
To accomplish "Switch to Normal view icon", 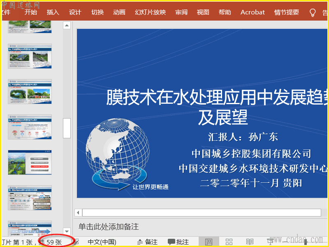I will [209, 242].
